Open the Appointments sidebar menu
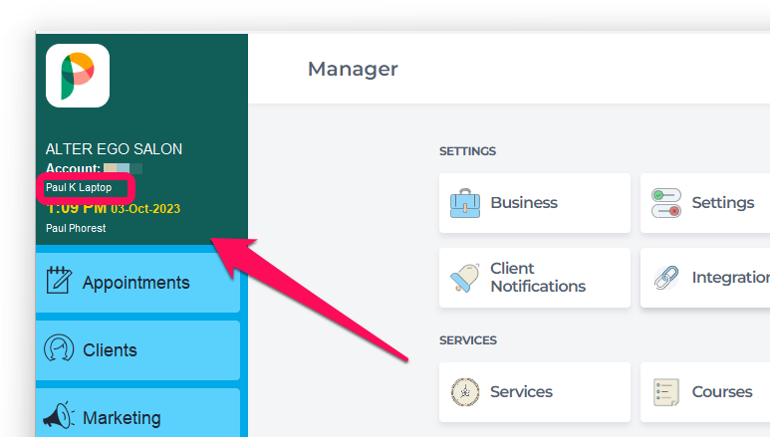Screen dimensions: 780x437 click(137, 283)
